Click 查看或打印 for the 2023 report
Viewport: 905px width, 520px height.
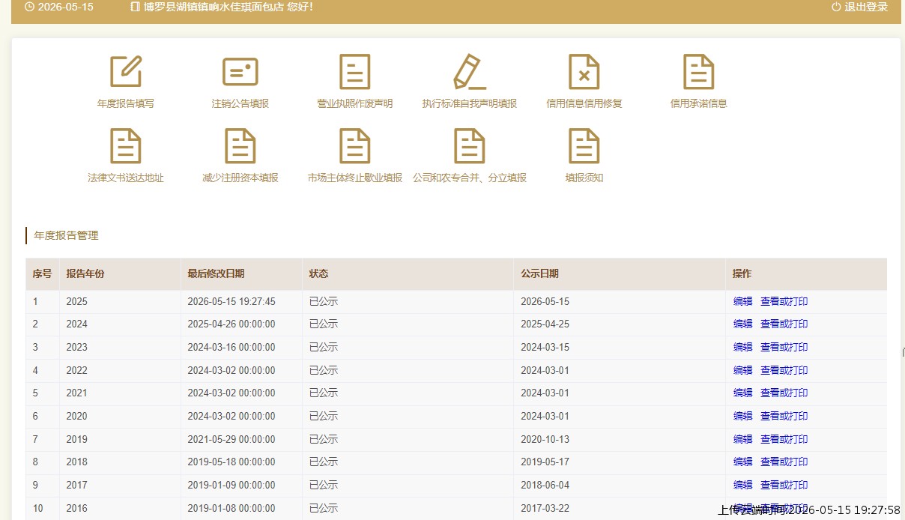[x=784, y=347]
